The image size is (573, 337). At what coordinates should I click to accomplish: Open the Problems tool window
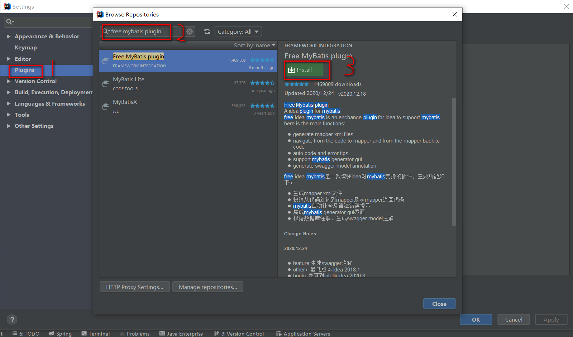click(134, 333)
